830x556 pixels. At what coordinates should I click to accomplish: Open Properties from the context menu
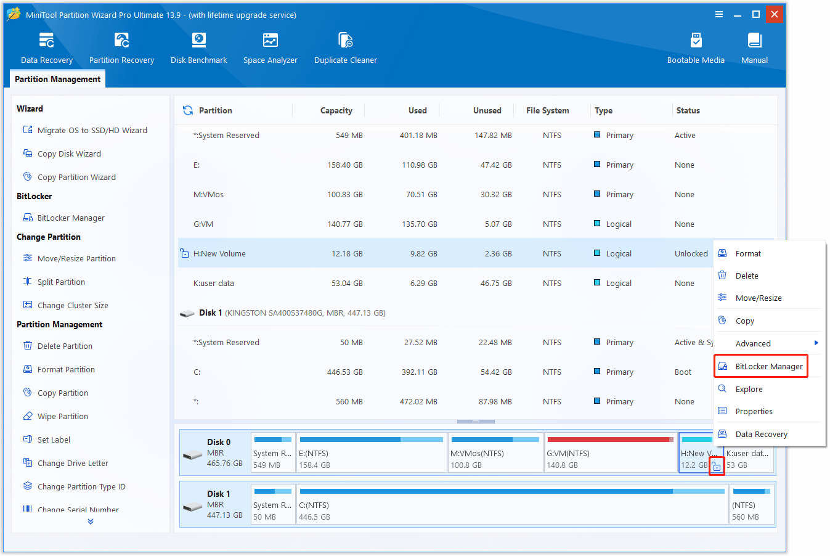coord(769,411)
